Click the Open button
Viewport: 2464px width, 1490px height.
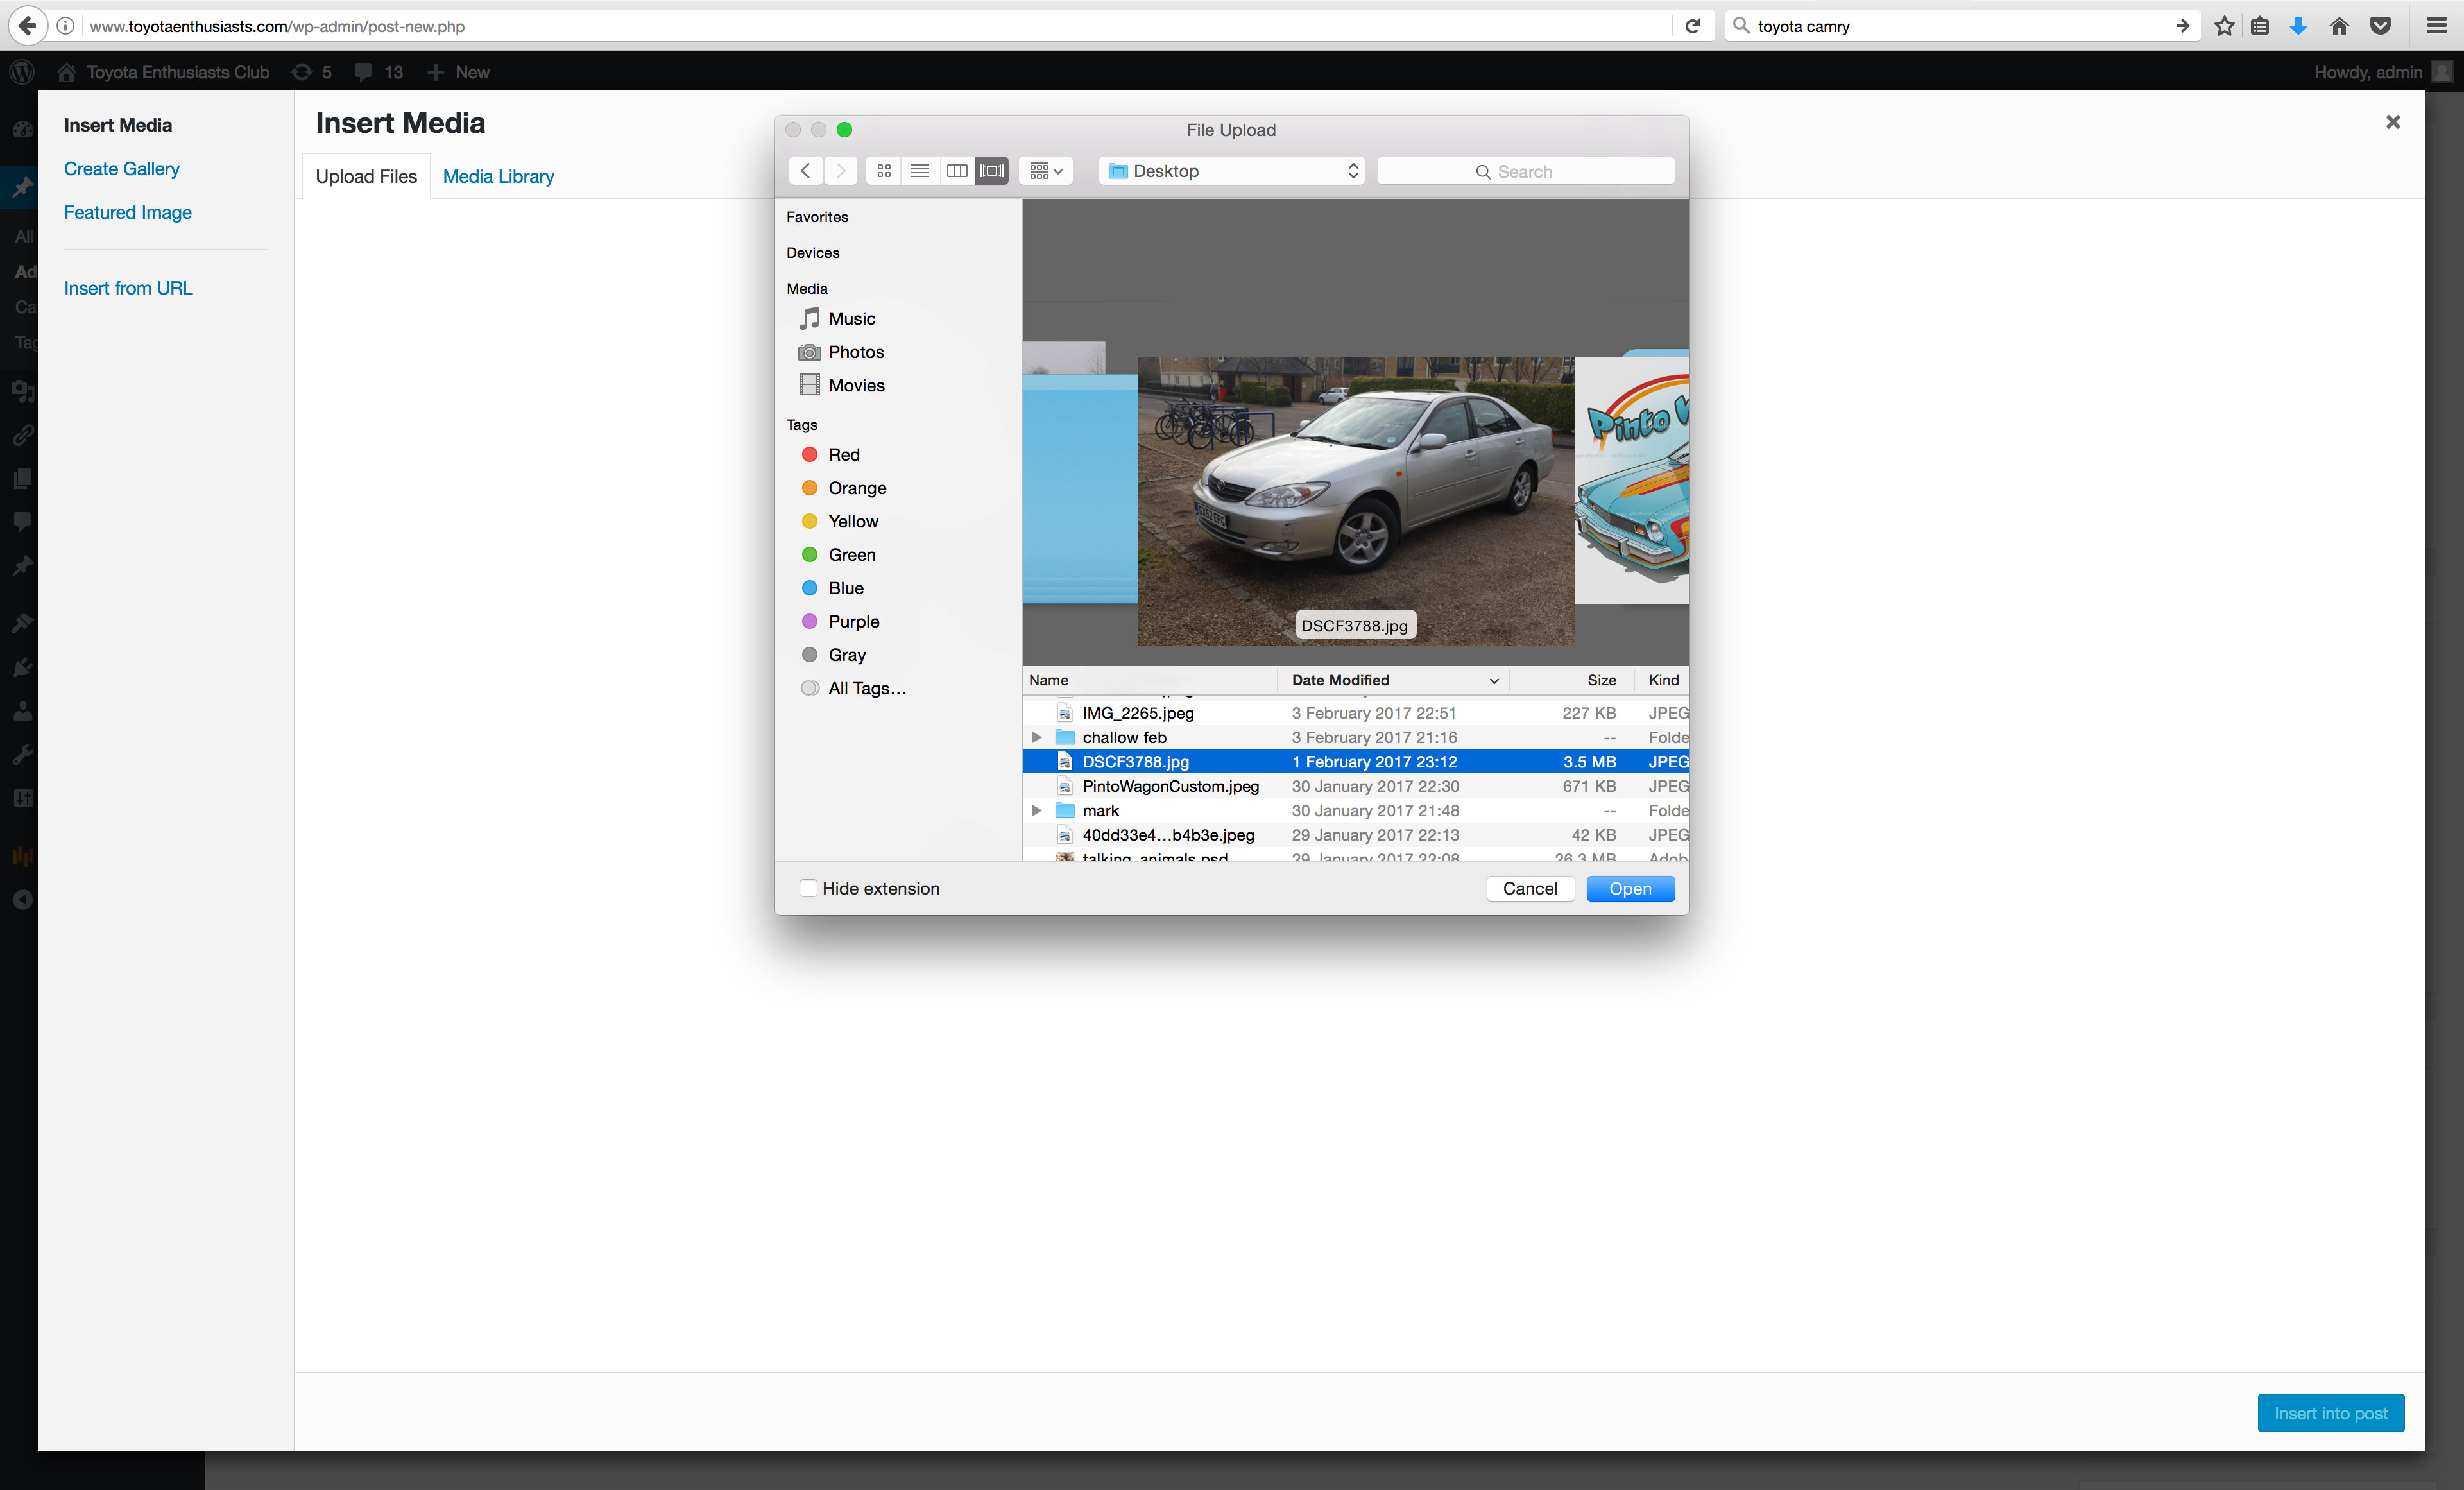click(x=1629, y=888)
